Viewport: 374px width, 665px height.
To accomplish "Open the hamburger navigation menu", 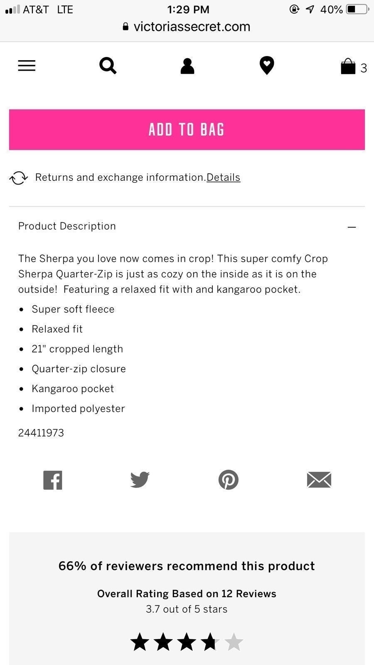I will pyautogui.click(x=27, y=66).
